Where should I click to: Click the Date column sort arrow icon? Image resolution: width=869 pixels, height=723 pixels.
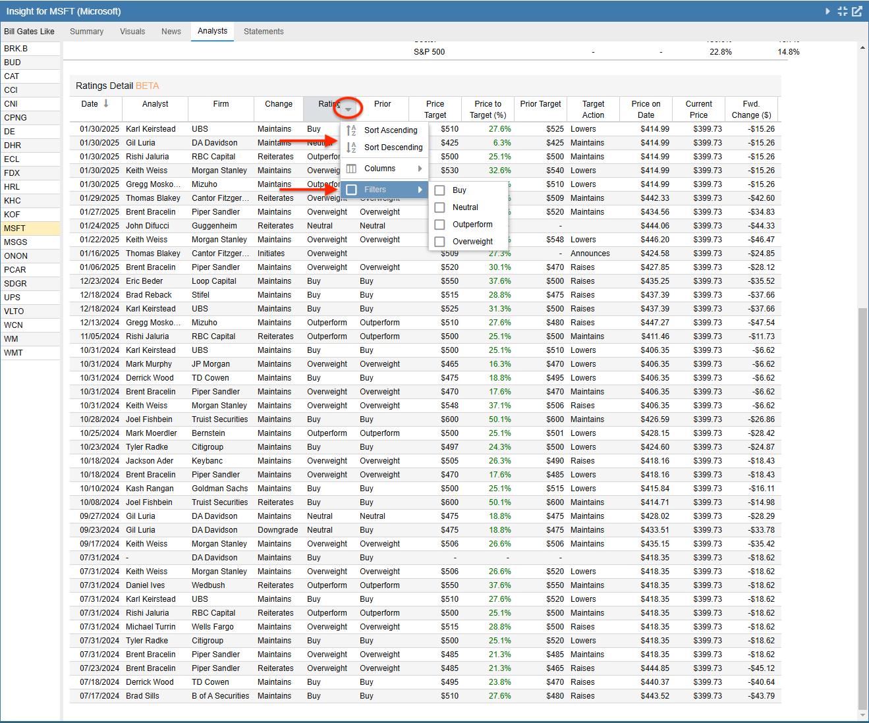[106, 103]
